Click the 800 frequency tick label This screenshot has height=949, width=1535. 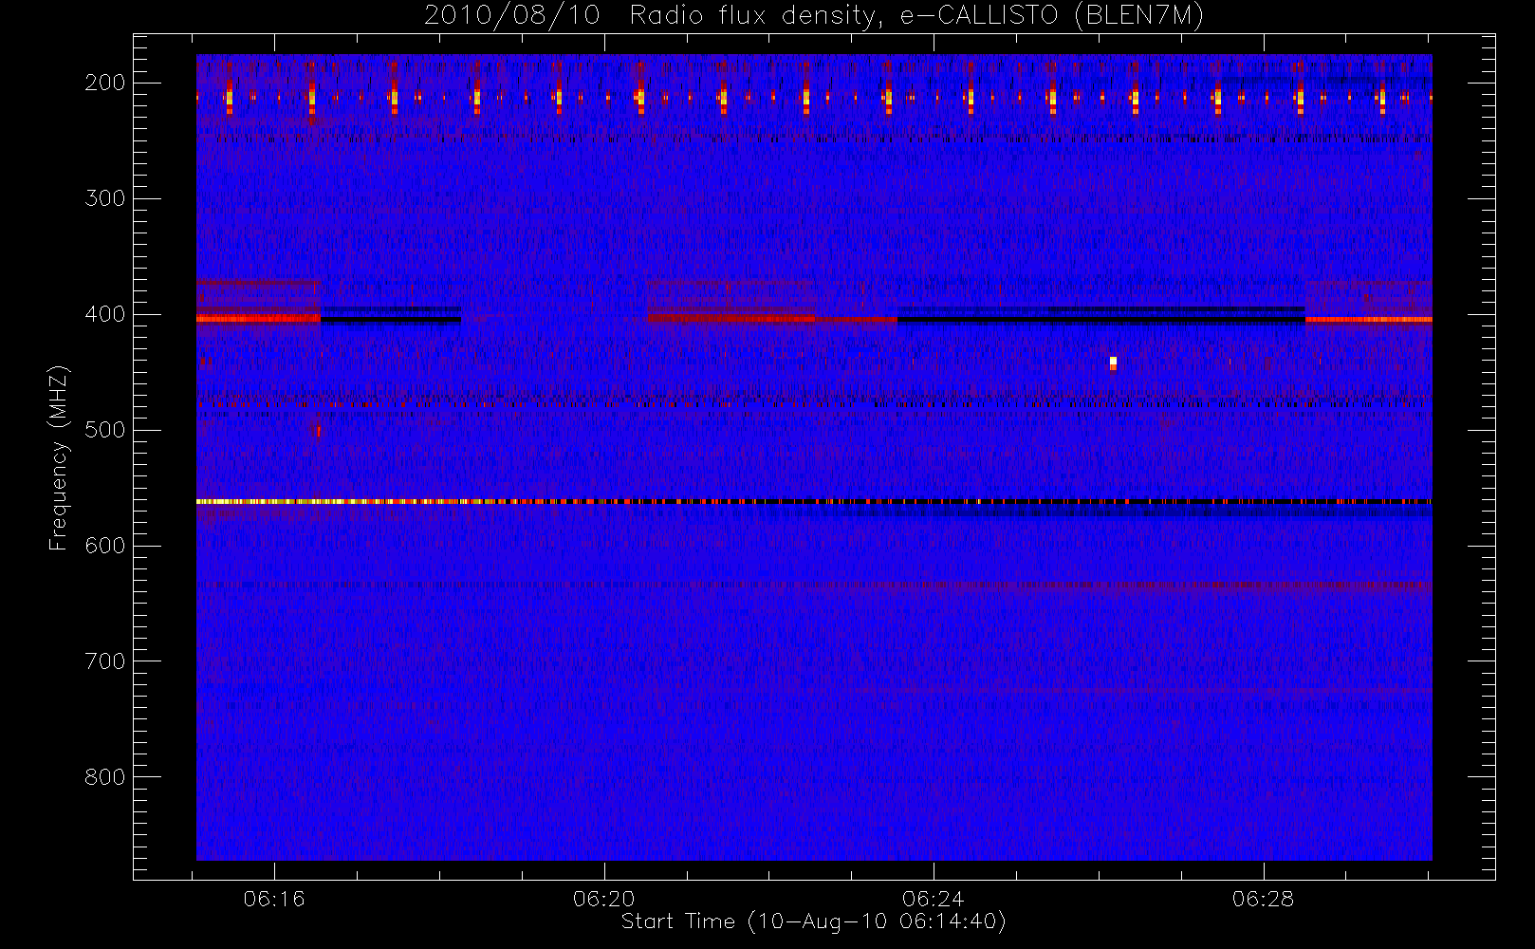click(x=104, y=777)
